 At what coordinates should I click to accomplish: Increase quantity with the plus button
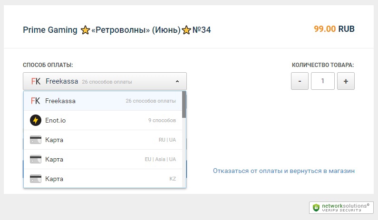pyautogui.click(x=346, y=81)
